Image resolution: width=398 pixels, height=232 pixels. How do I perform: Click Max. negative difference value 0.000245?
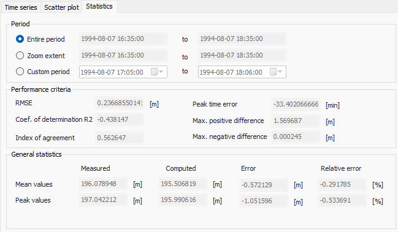[x=296, y=137]
